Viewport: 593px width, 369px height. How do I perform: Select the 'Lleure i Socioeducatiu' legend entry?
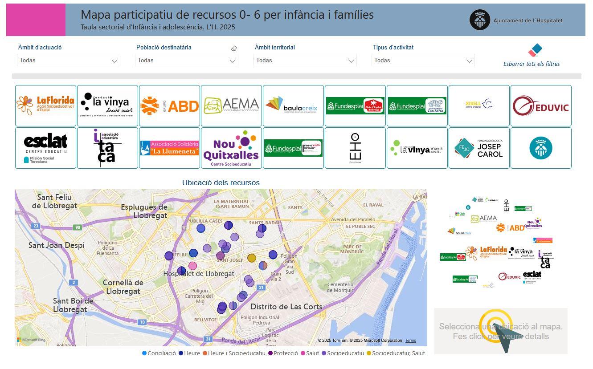click(x=234, y=353)
